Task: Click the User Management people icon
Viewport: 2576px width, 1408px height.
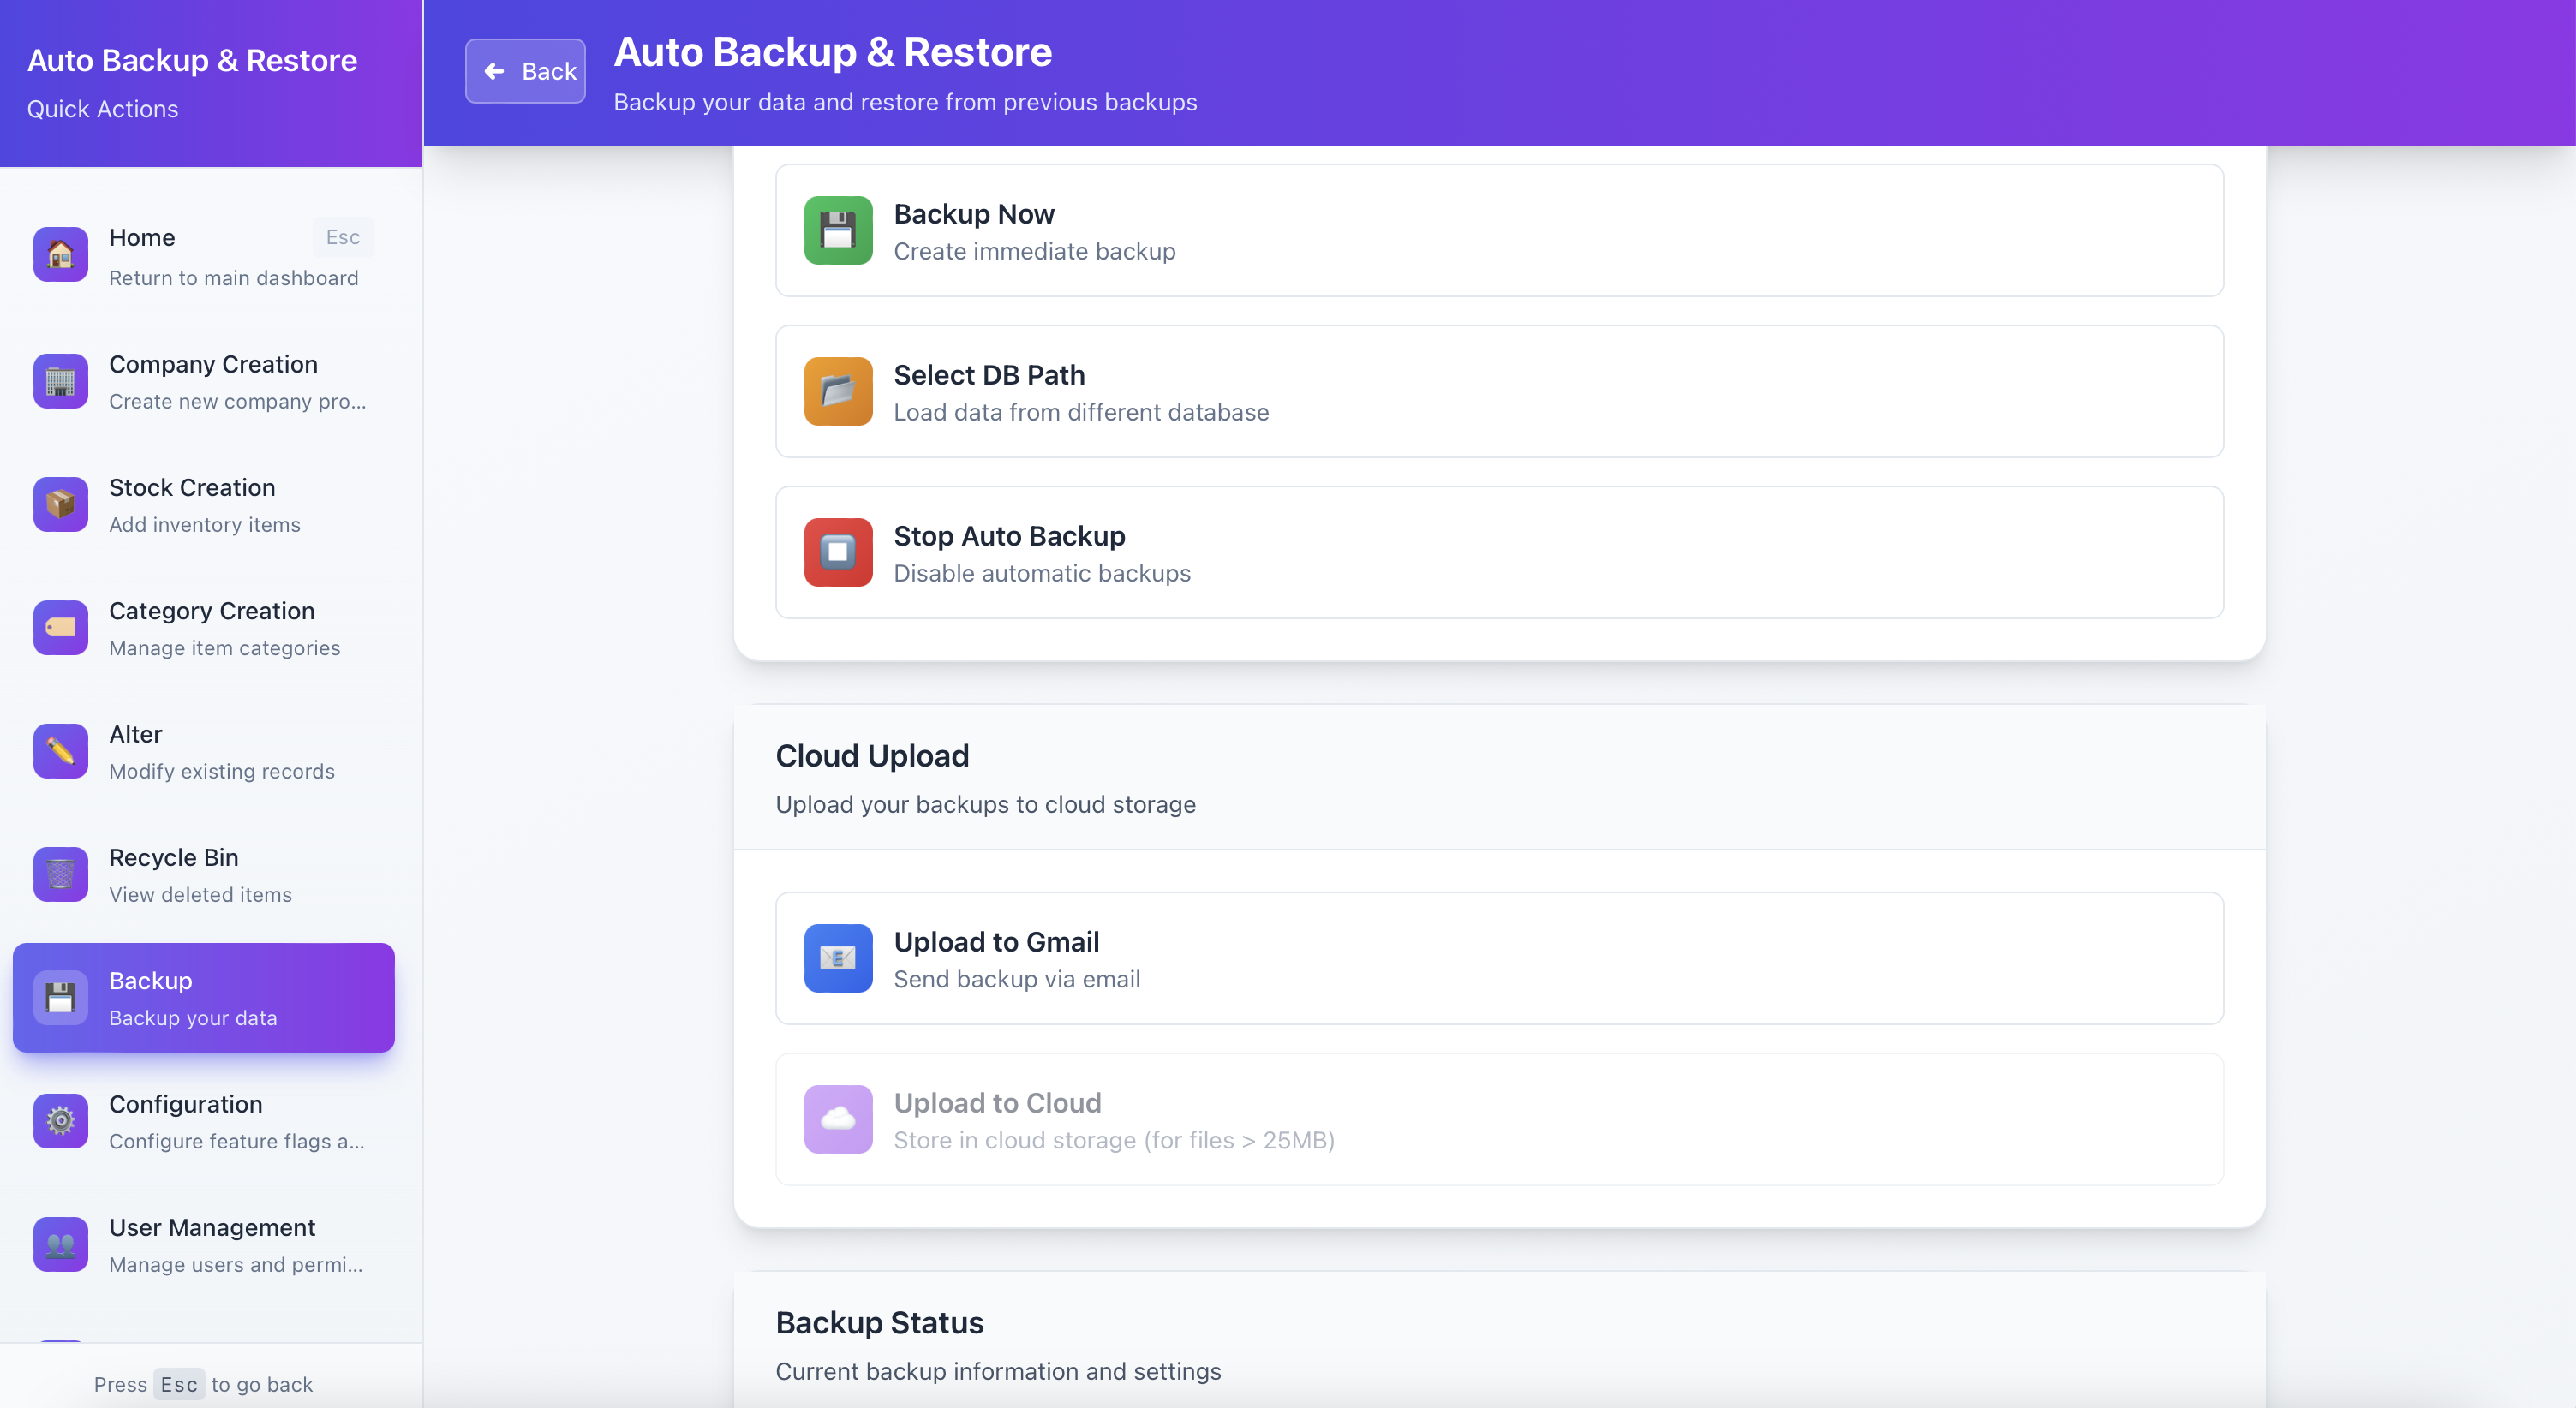Action: [x=60, y=1245]
